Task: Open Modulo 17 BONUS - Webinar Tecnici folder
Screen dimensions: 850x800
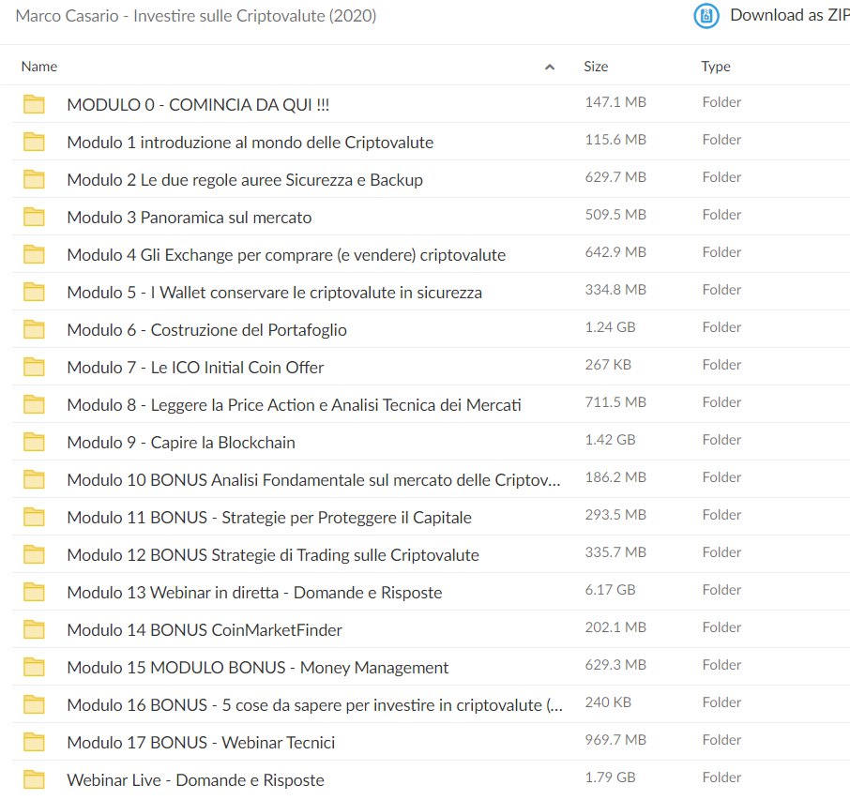Action: [x=201, y=742]
